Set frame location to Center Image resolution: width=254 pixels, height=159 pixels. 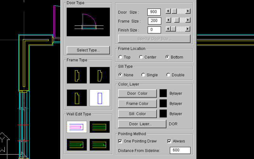coord(141,57)
